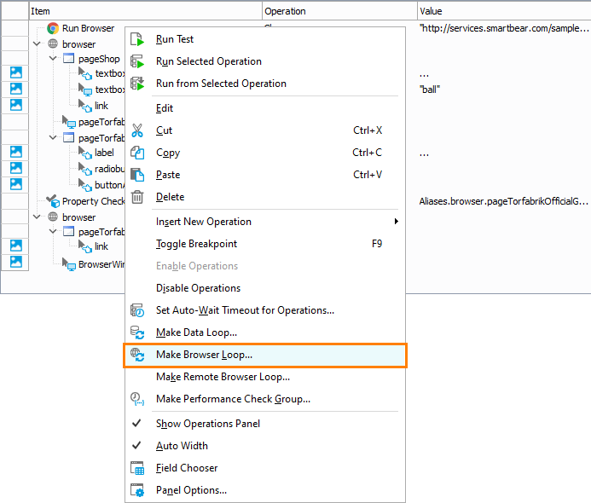The image size is (591, 503).
Task: Click the Delete trash can icon
Action: coord(137,197)
